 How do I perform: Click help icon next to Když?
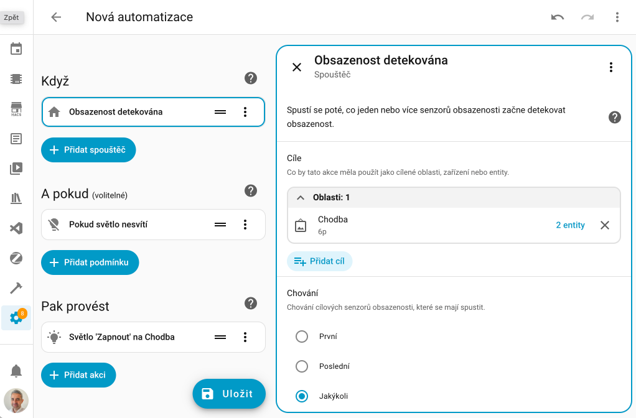[x=251, y=78]
